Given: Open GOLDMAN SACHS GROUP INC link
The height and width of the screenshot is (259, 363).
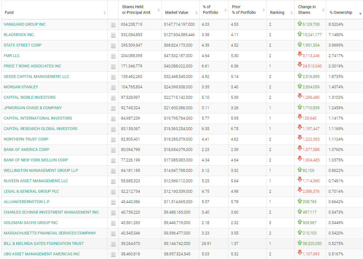Looking at the screenshot, I should 31,223.
